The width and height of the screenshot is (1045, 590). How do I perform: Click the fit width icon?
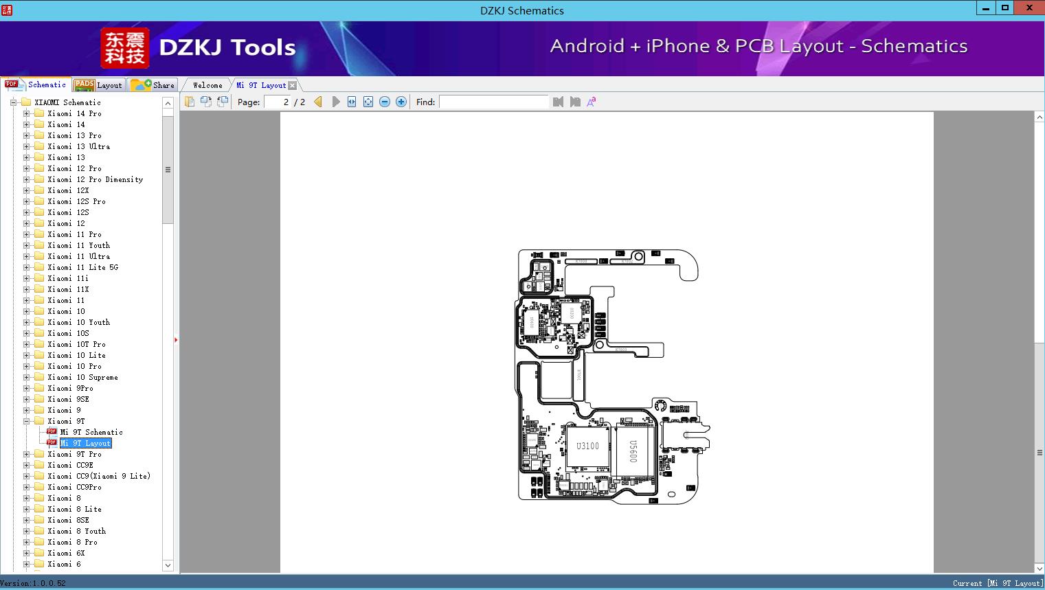352,102
